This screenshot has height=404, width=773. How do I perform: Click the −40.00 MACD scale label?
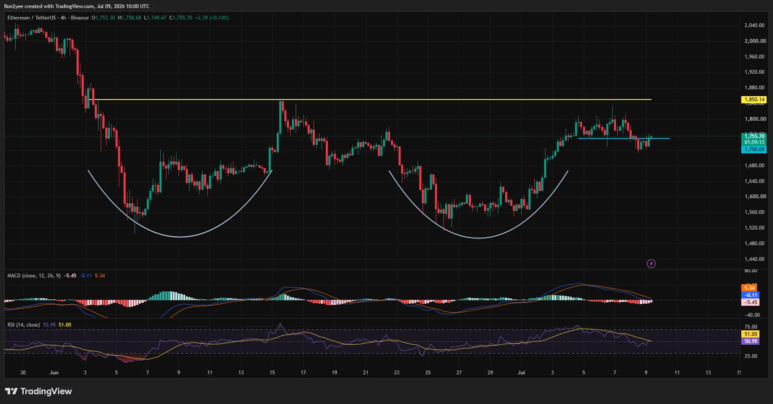click(751, 315)
